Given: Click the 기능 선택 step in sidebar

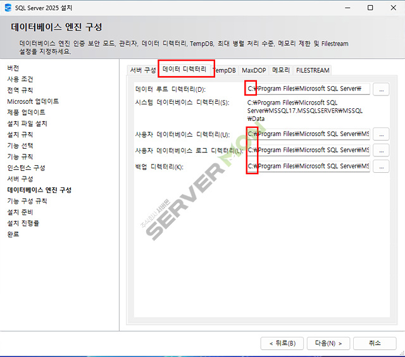Looking at the screenshot, I should coord(20,146).
